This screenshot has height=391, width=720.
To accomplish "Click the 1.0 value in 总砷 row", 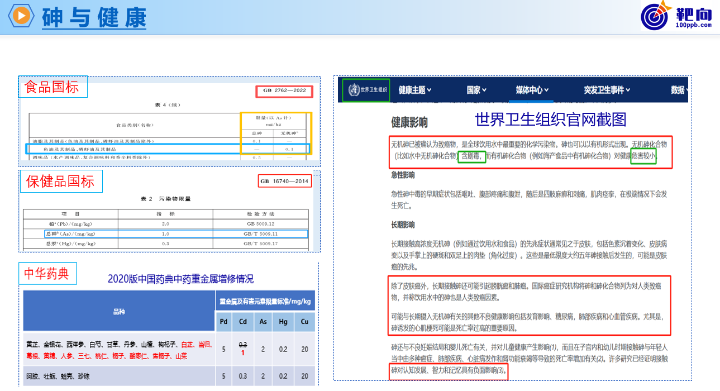I will click(x=165, y=233).
